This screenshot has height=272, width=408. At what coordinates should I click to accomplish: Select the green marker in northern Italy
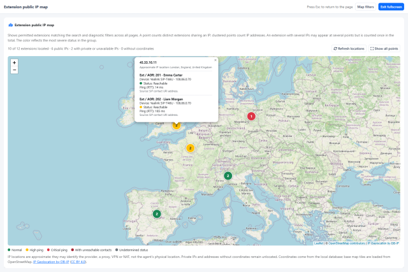click(x=228, y=176)
